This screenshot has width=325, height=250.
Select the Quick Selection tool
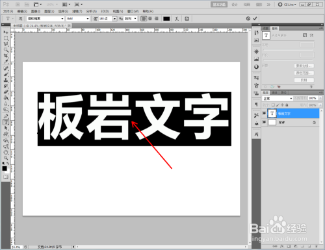[6, 50]
